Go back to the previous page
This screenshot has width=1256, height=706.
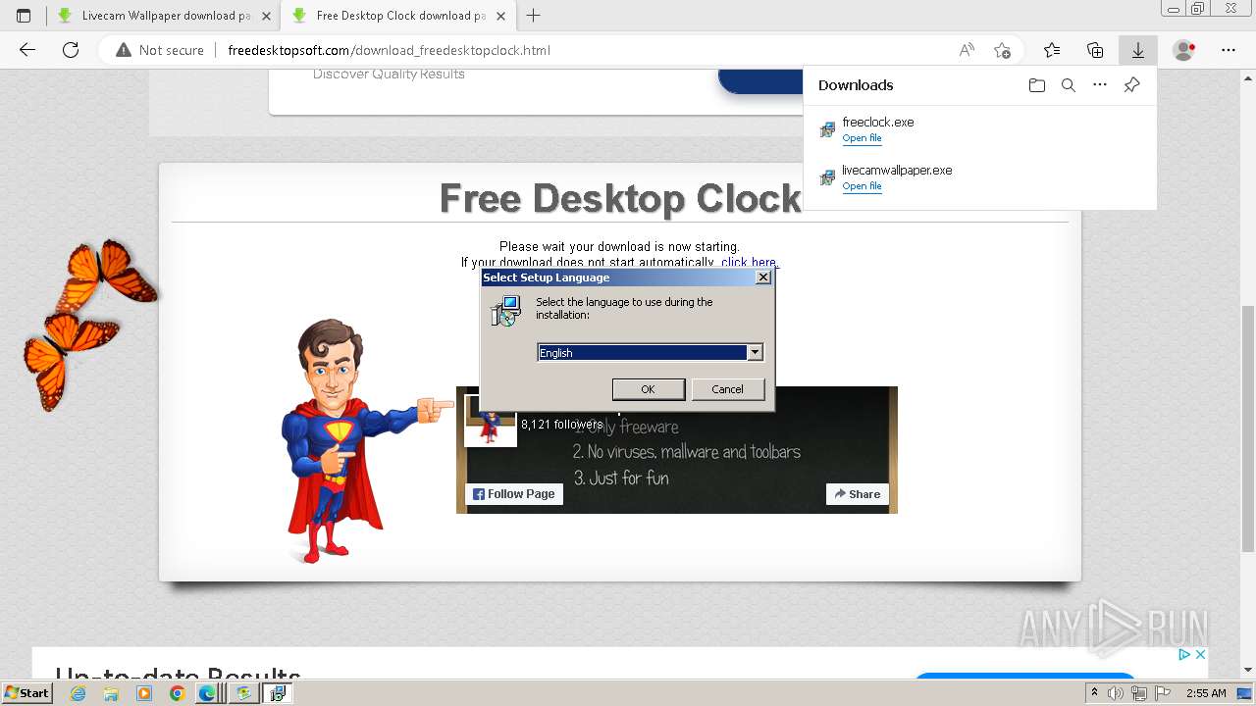27,50
